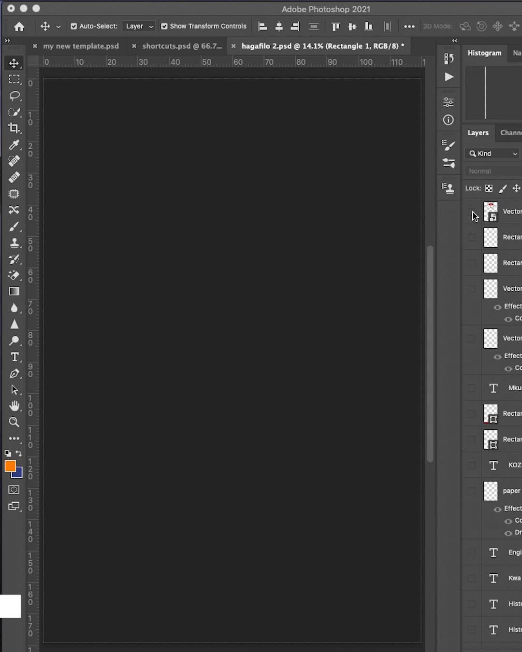Image resolution: width=522 pixels, height=652 pixels.
Task: Switch to the Channels tab
Action: pos(511,132)
